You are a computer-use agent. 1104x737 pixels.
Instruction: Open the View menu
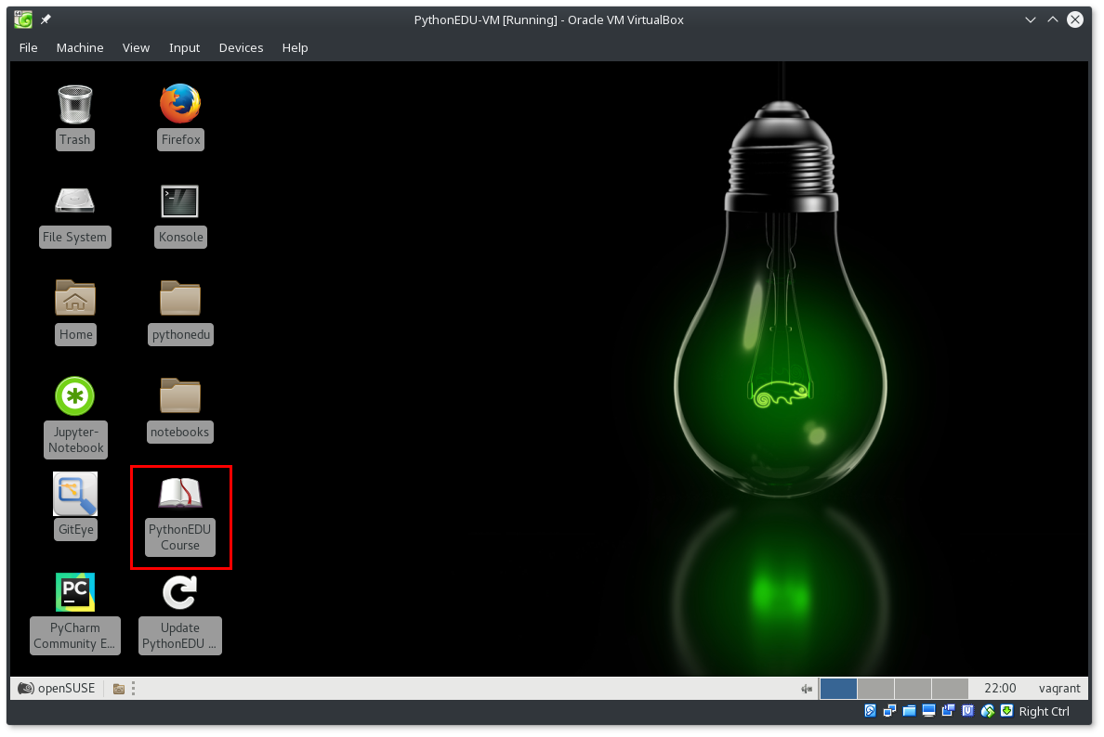(136, 47)
